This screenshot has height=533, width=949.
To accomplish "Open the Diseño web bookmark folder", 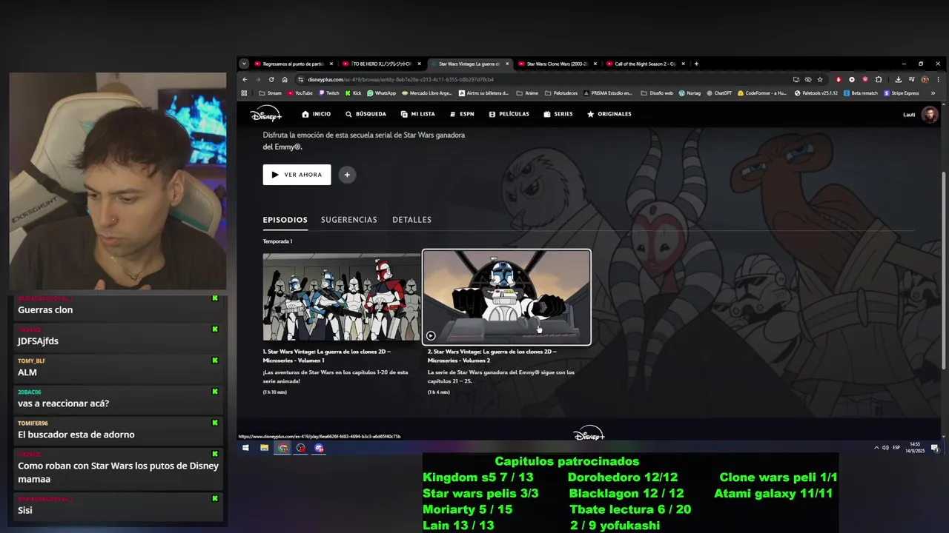I will (657, 93).
